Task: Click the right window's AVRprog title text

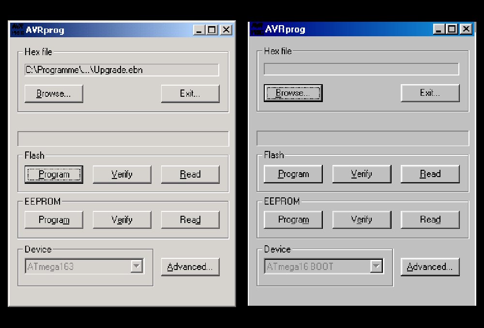Action: (x=285, y=30)
